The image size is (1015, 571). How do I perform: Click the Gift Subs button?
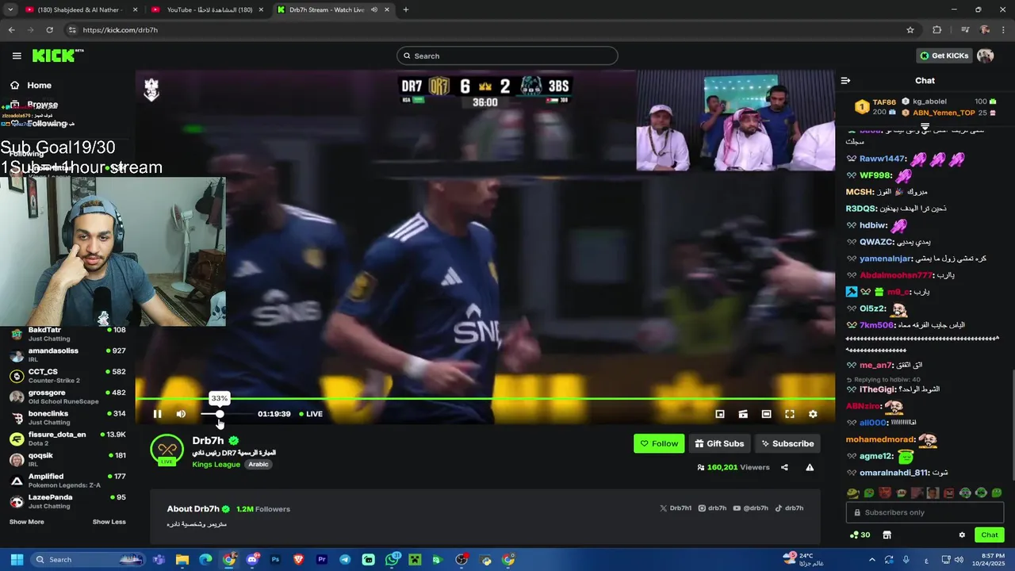(x=719, y=443)
